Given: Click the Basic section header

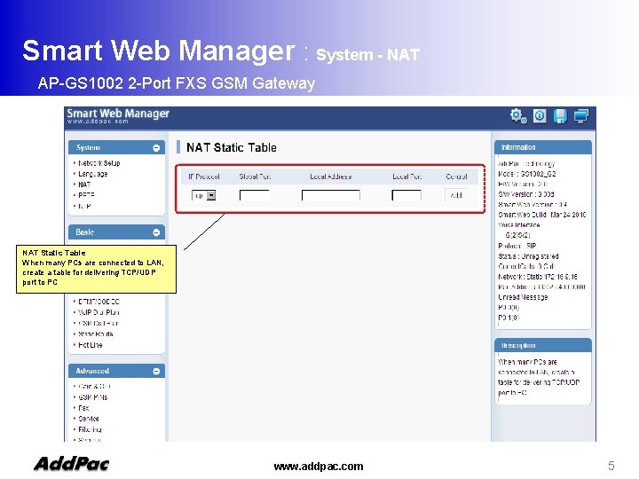Looking at the screenshot, I should coord(116,232).
